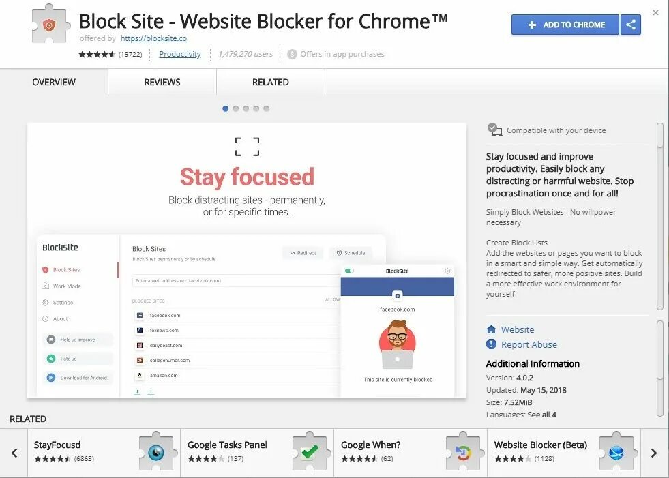Image resolution: width=669 pixels, height=478 pixels.
Task: Select the first carousel dot indicator
Action: [226, 108]
